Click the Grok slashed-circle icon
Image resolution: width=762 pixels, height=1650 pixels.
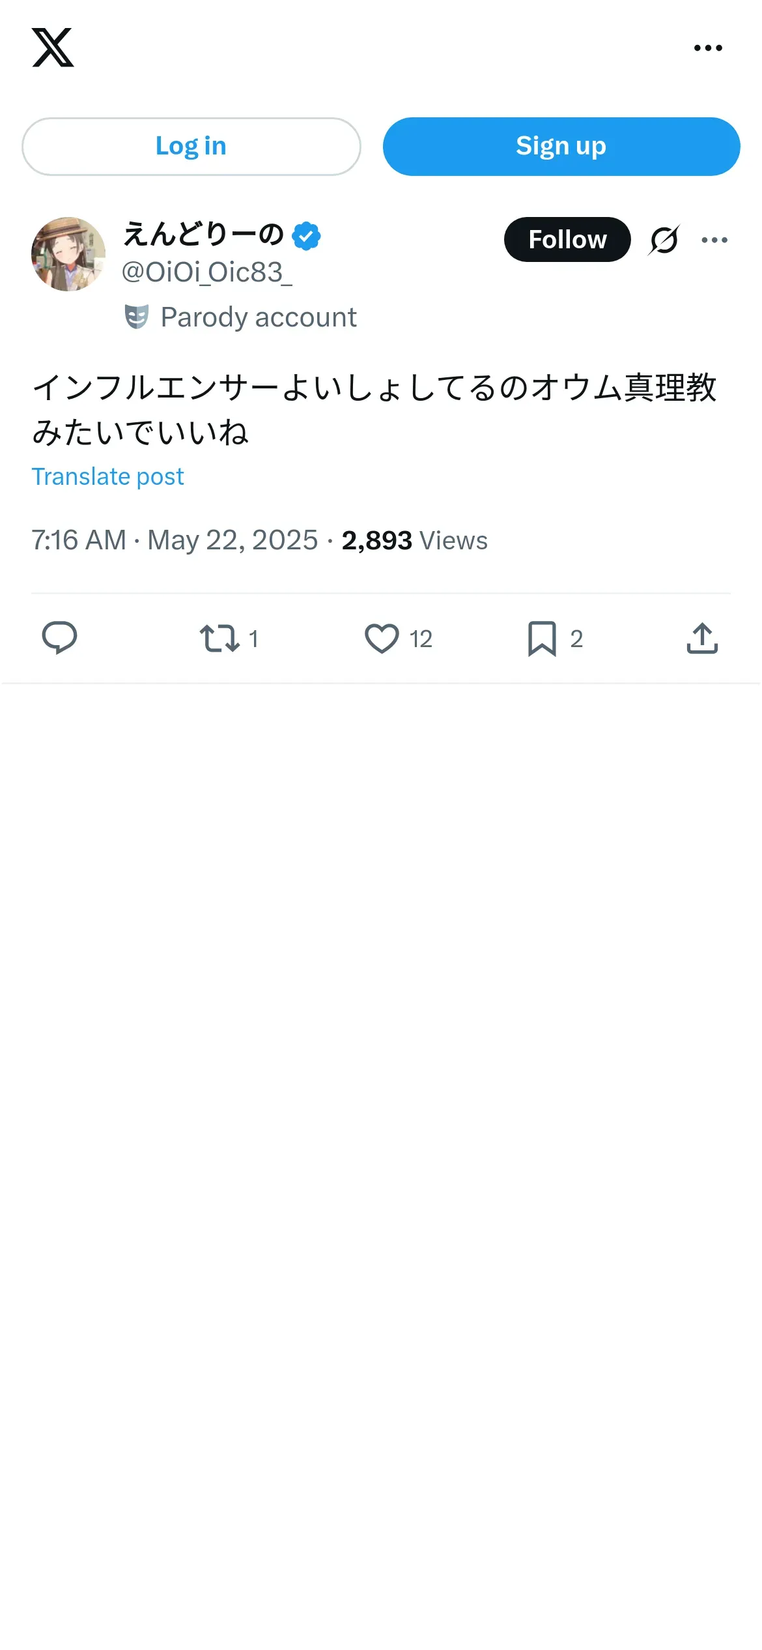(664, 240)
